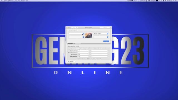Viewport: 178px width, 100px height.
Task: Go back in System Preferences toolbar
Action: (72, 28)
